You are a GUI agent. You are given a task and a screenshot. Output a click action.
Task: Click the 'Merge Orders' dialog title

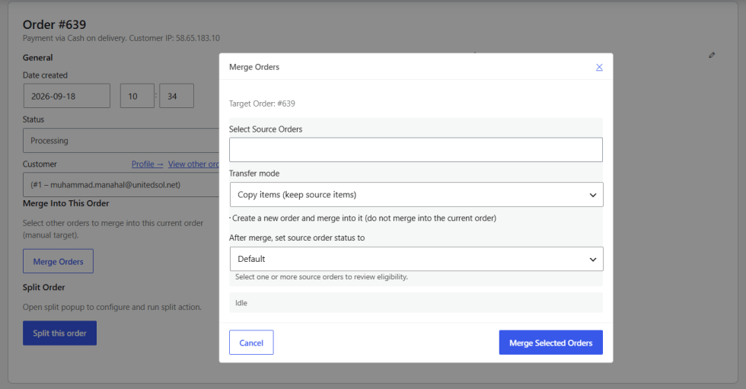coord(254,67)
